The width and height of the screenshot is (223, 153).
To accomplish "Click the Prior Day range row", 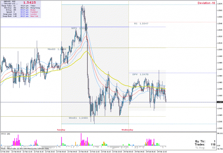I will pos(10,8).
